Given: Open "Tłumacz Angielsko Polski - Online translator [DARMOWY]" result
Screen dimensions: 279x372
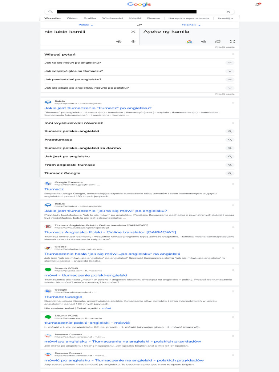Looking at the screenshot, I should tap(110, 232).
